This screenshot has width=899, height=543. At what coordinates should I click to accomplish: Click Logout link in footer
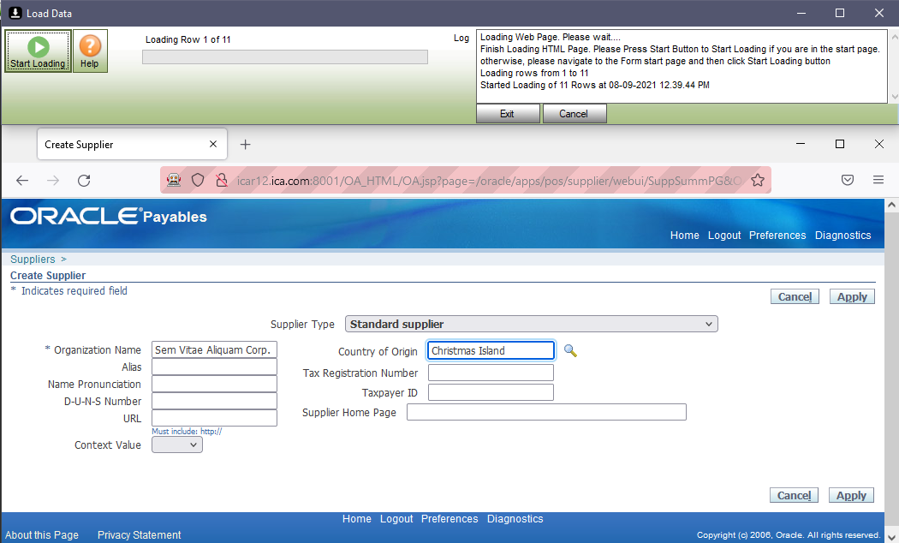[396, 519]
